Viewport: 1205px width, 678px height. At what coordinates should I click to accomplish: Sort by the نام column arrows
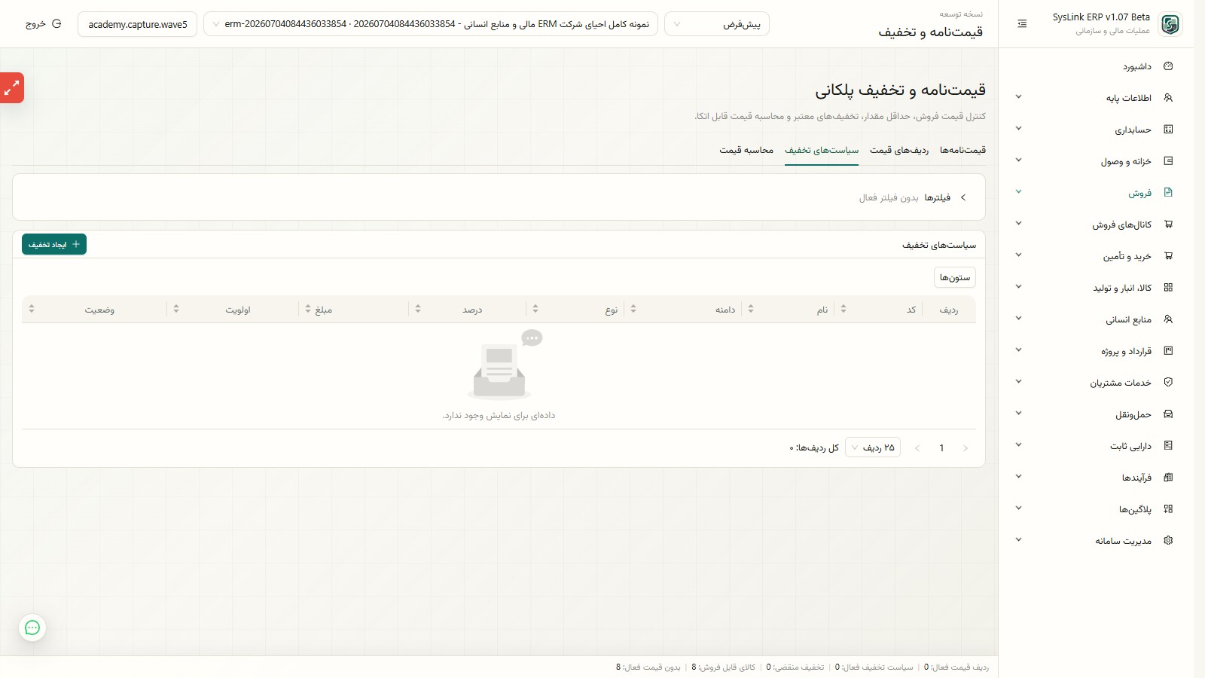[x=751, y=309]
